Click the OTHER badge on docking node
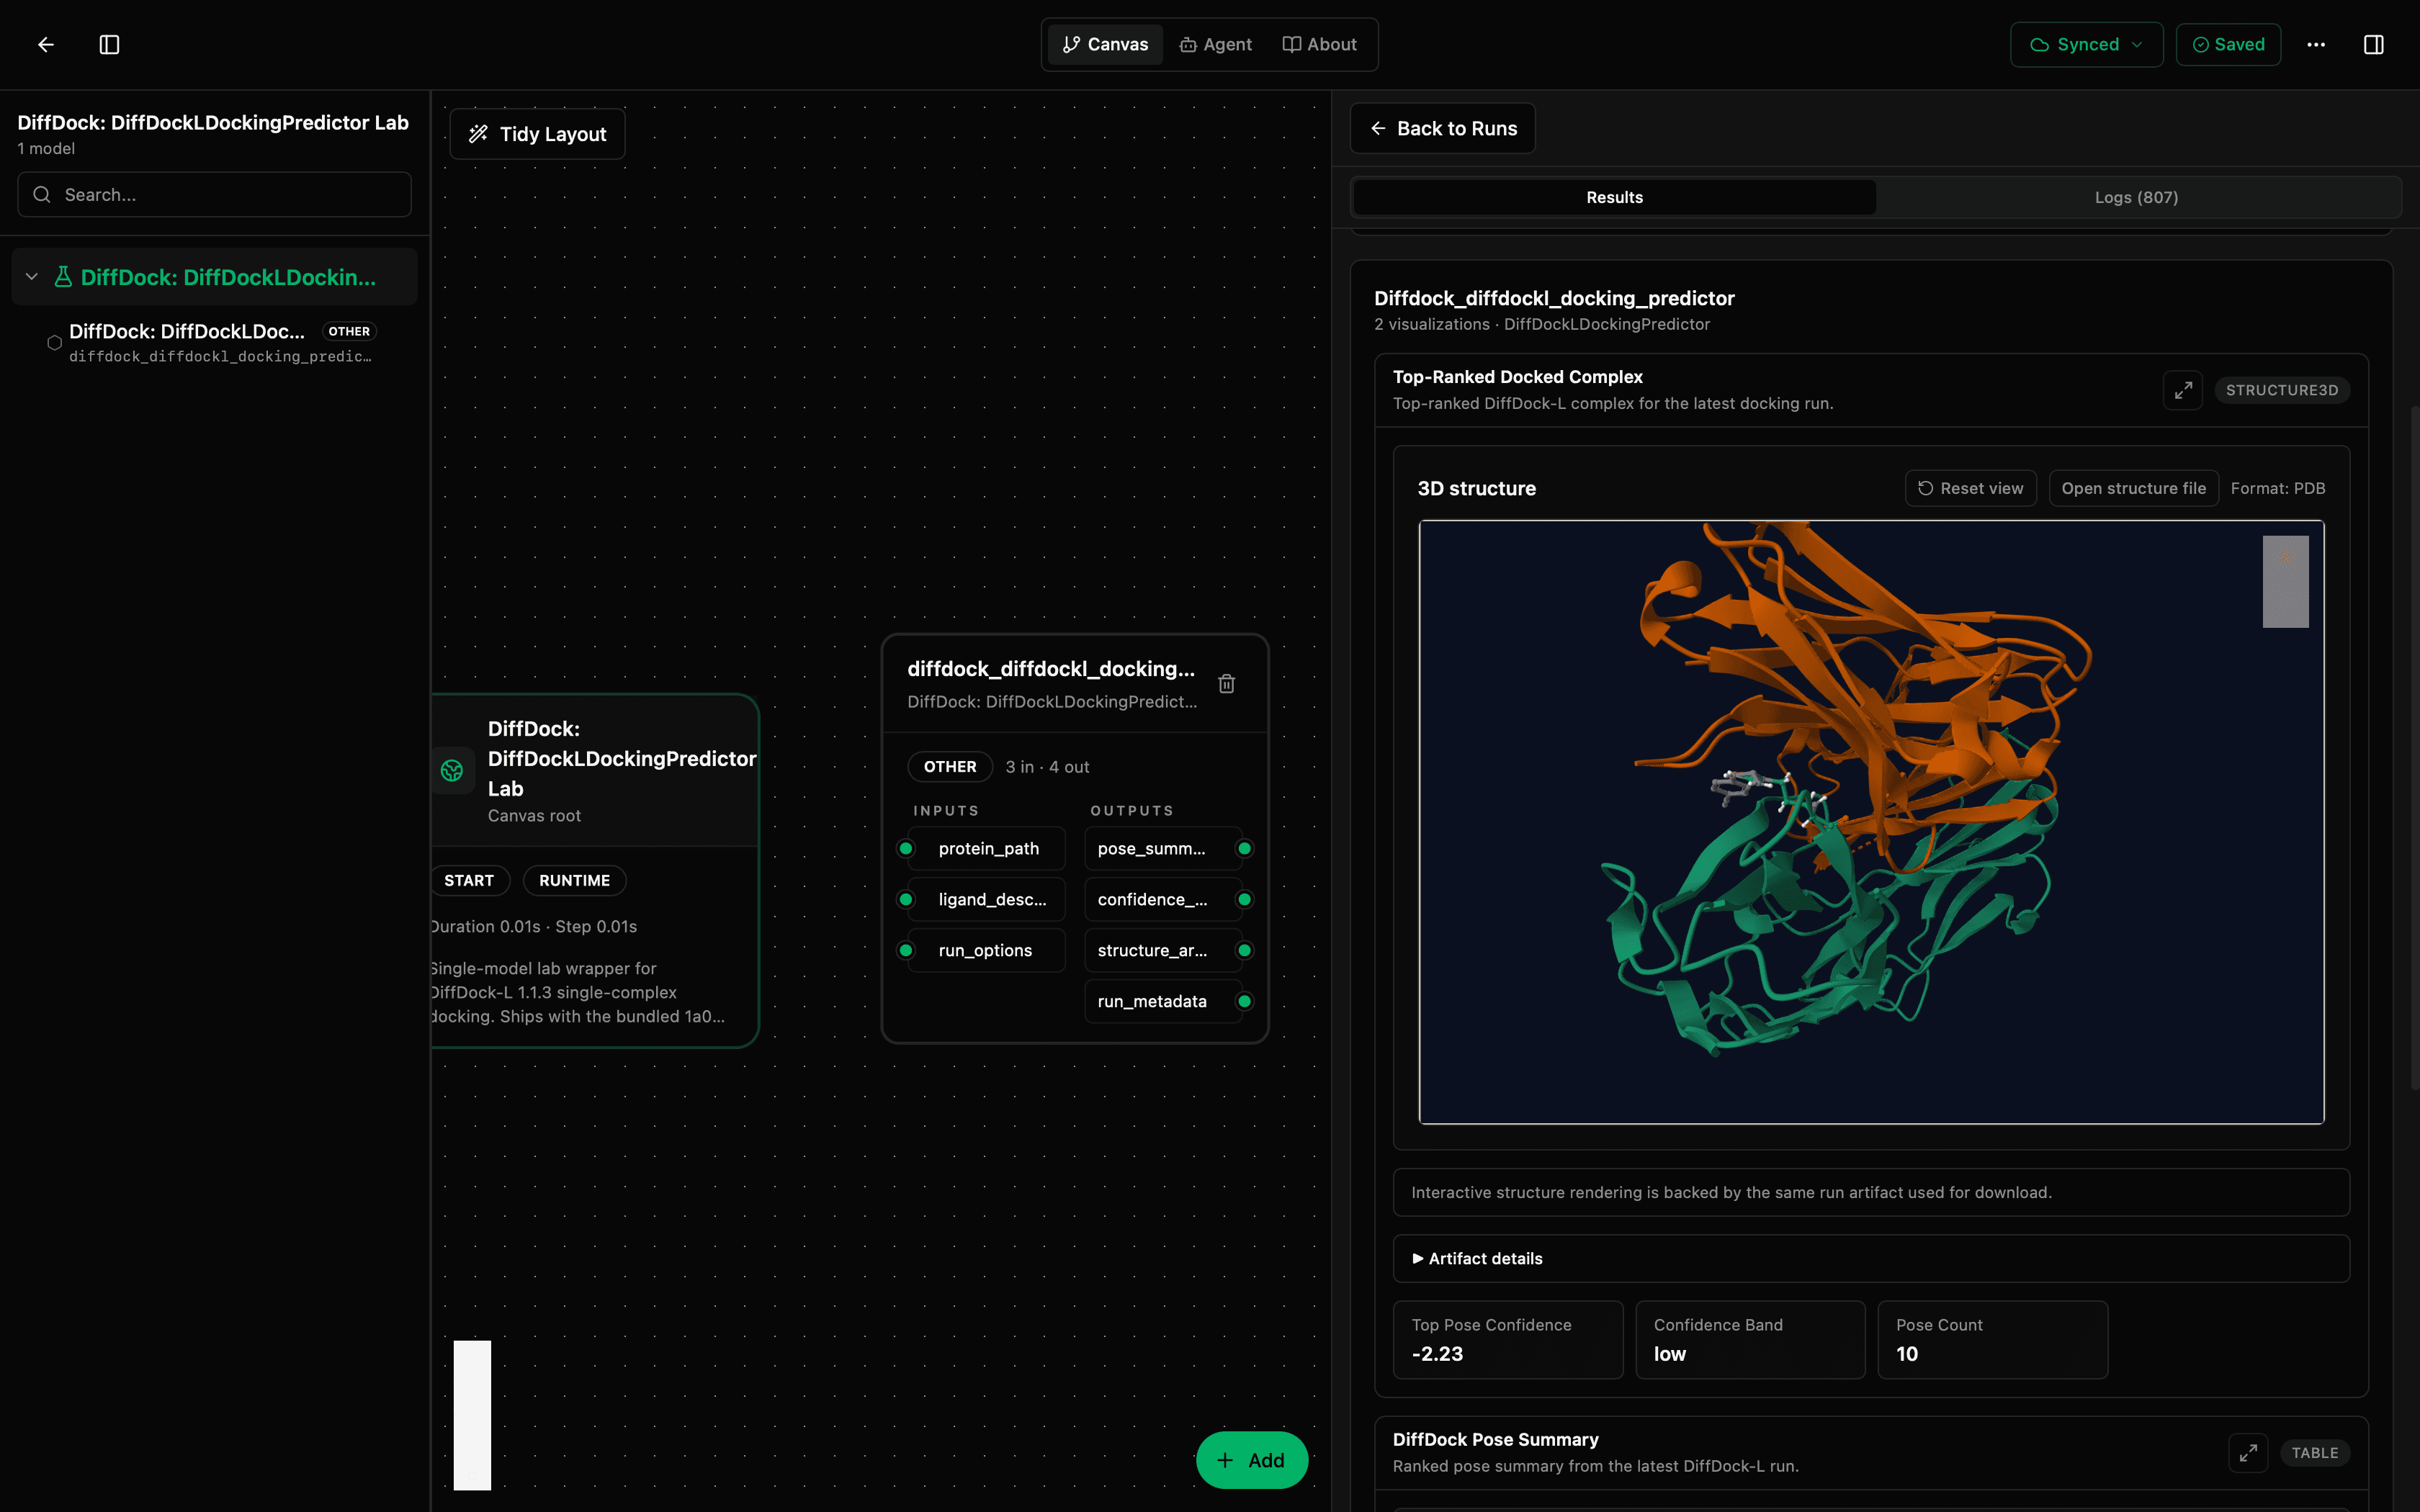Viewport: 2420px width, 1512px height. click(950, 766)
